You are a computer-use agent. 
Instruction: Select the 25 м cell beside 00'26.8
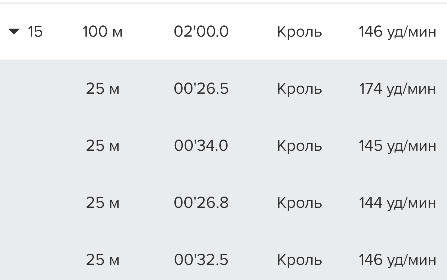pyautogui.click(x=102, y=203)
